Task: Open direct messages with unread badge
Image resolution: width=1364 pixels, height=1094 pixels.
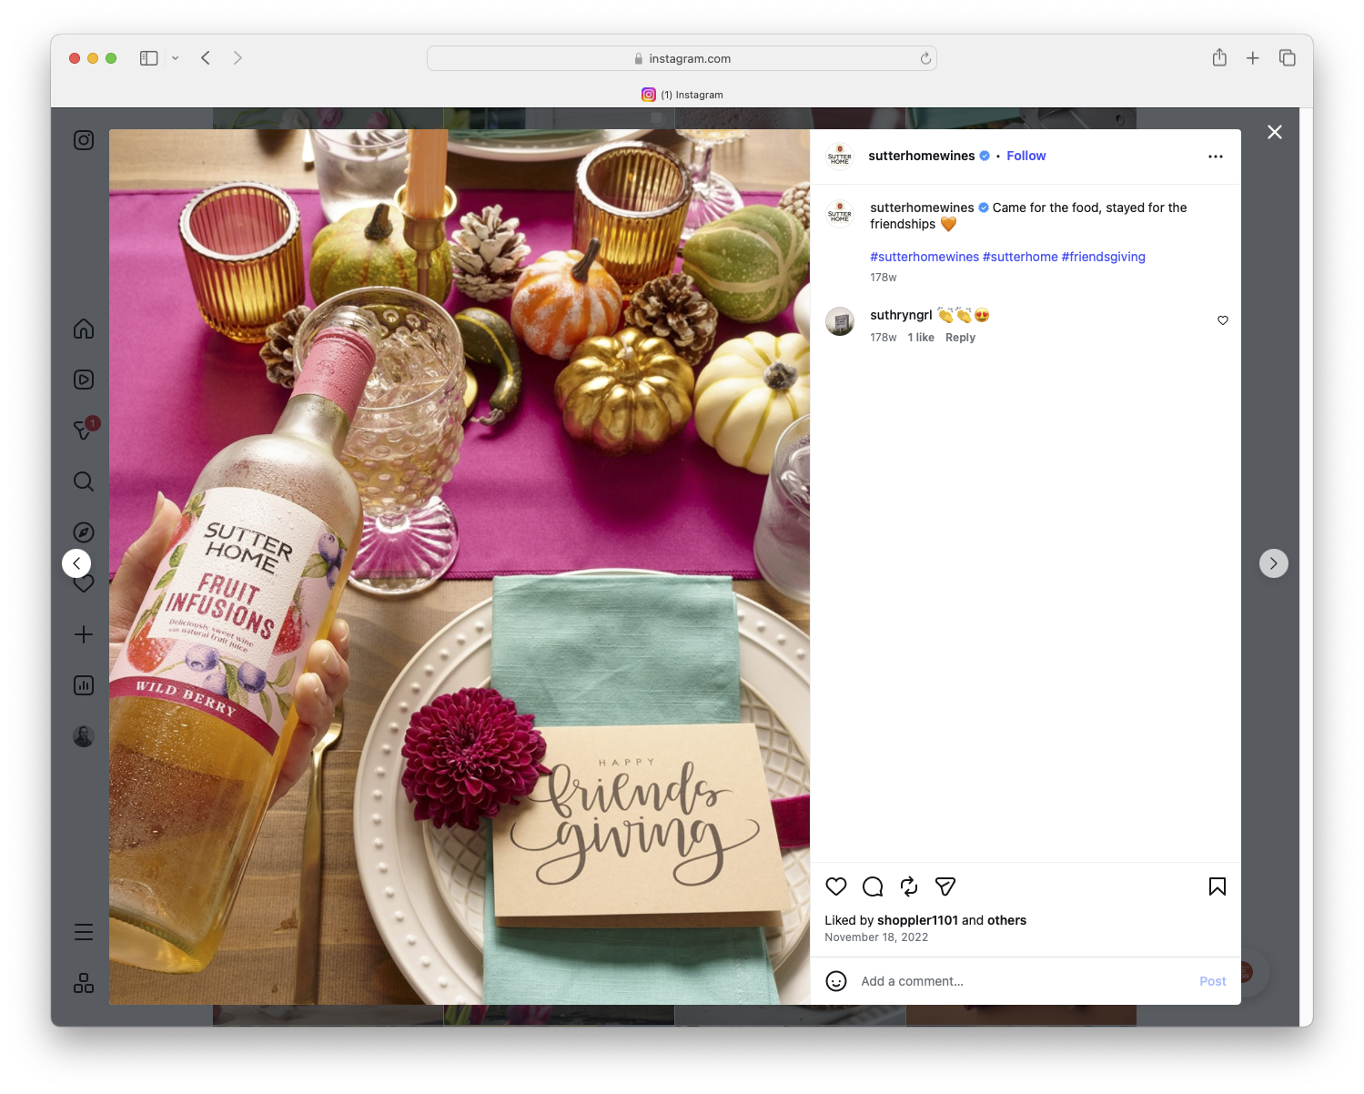Action: pos(83,431)
